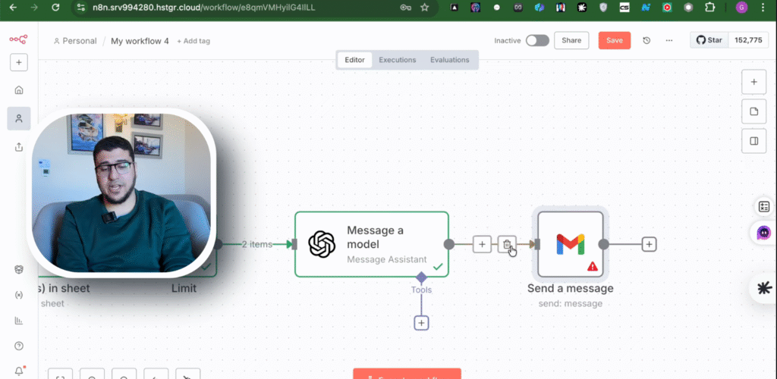Open the Gmail Send a message node
Image resolution: width=777 pixels, height=379 pixels.
coord(571,244)
